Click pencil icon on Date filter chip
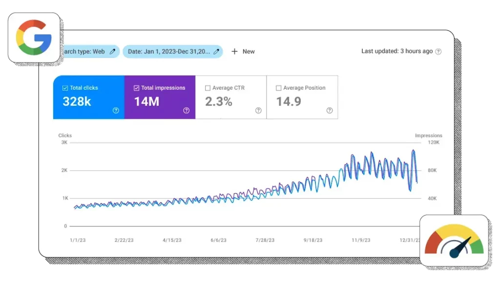500x282 pixels. point(216,51)
